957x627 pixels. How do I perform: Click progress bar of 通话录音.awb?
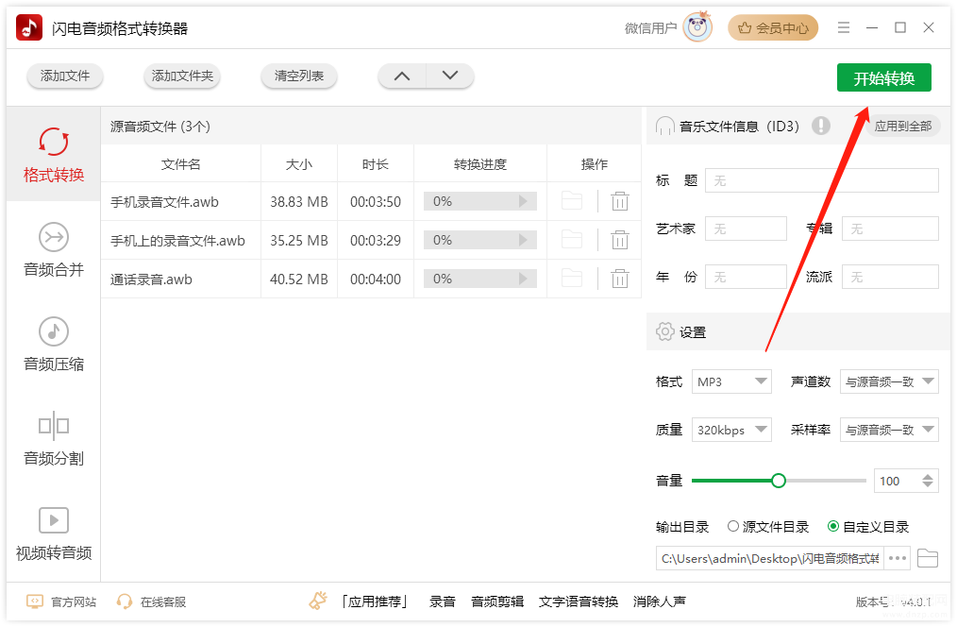(479, 279)
